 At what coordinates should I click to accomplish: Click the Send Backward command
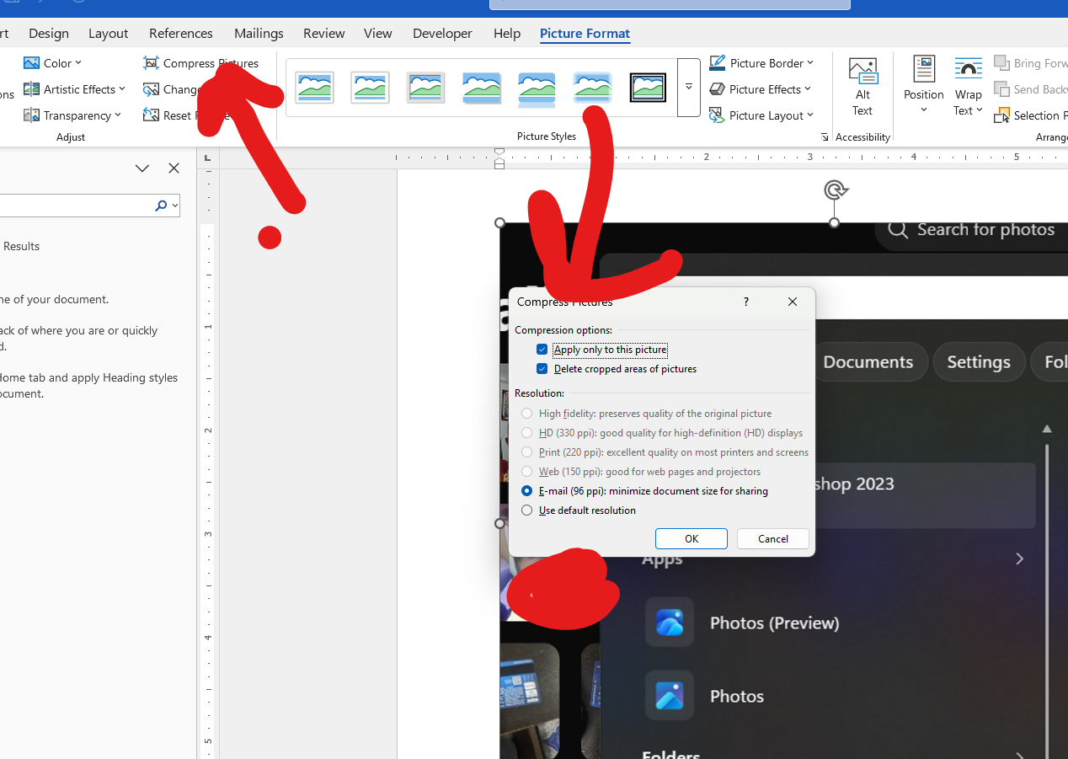[x=1031, y=89]
